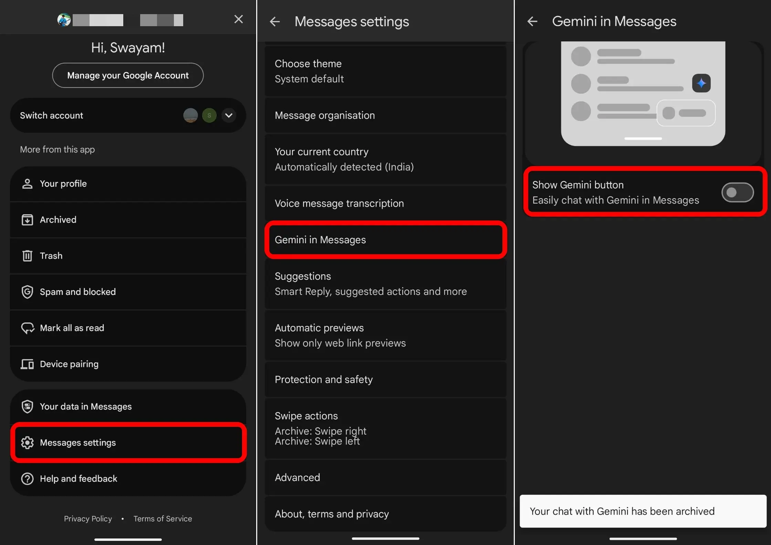Open Protection and safety settings
771x545 pixels.
pos(324,379)
